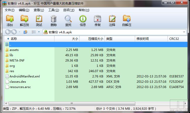Click the CRC32 value F252D61F
This screenshot has height=113, width=190.
click(176, 82)
